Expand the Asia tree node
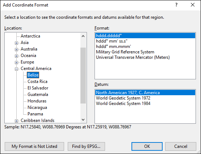This screenshot has height=154, width=201. pyautogui.click(x=16, y=43)
